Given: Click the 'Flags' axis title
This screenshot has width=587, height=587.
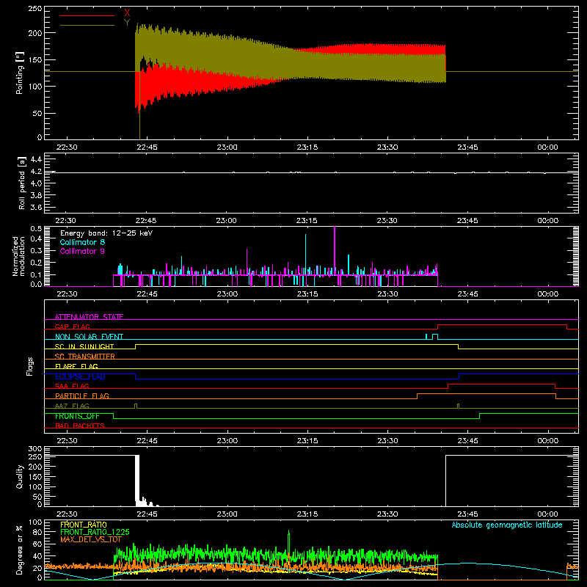Looking at the screenshot, I should [30, 366].
